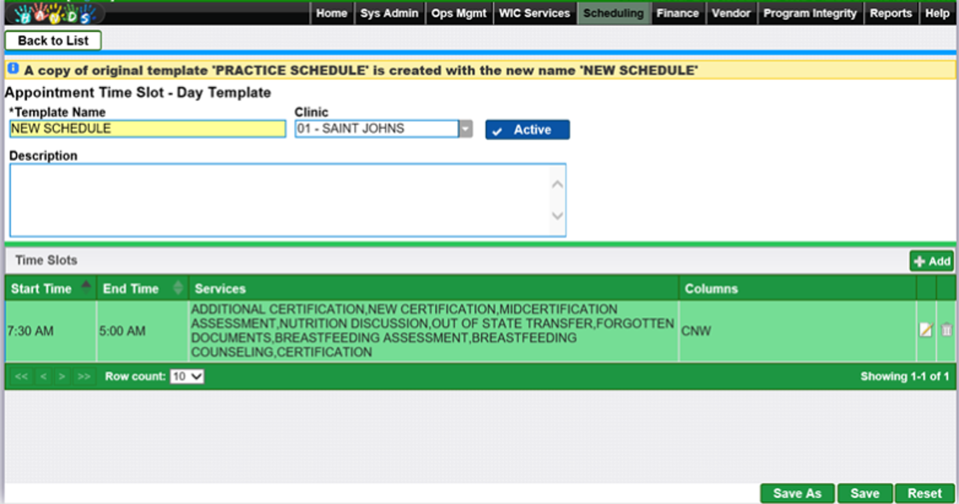Toggle the Active checkbox button
This screenshot has height=504, width=959.
(527, 130)
